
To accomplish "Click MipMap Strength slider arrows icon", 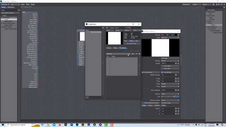I will 176,75.
